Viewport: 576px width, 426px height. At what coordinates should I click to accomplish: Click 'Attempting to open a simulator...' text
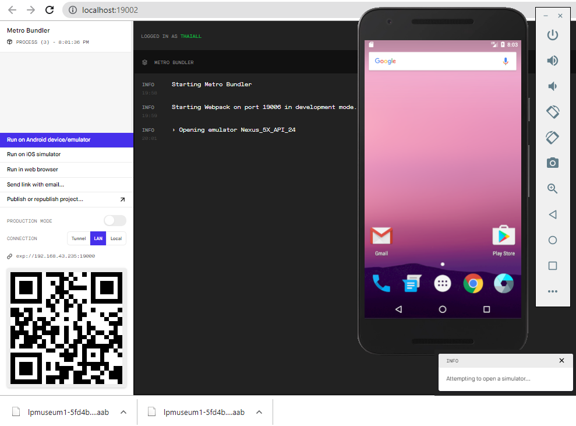[x=488, y=379]
